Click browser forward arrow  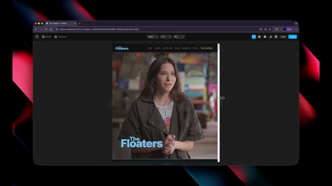pos(41,29)
